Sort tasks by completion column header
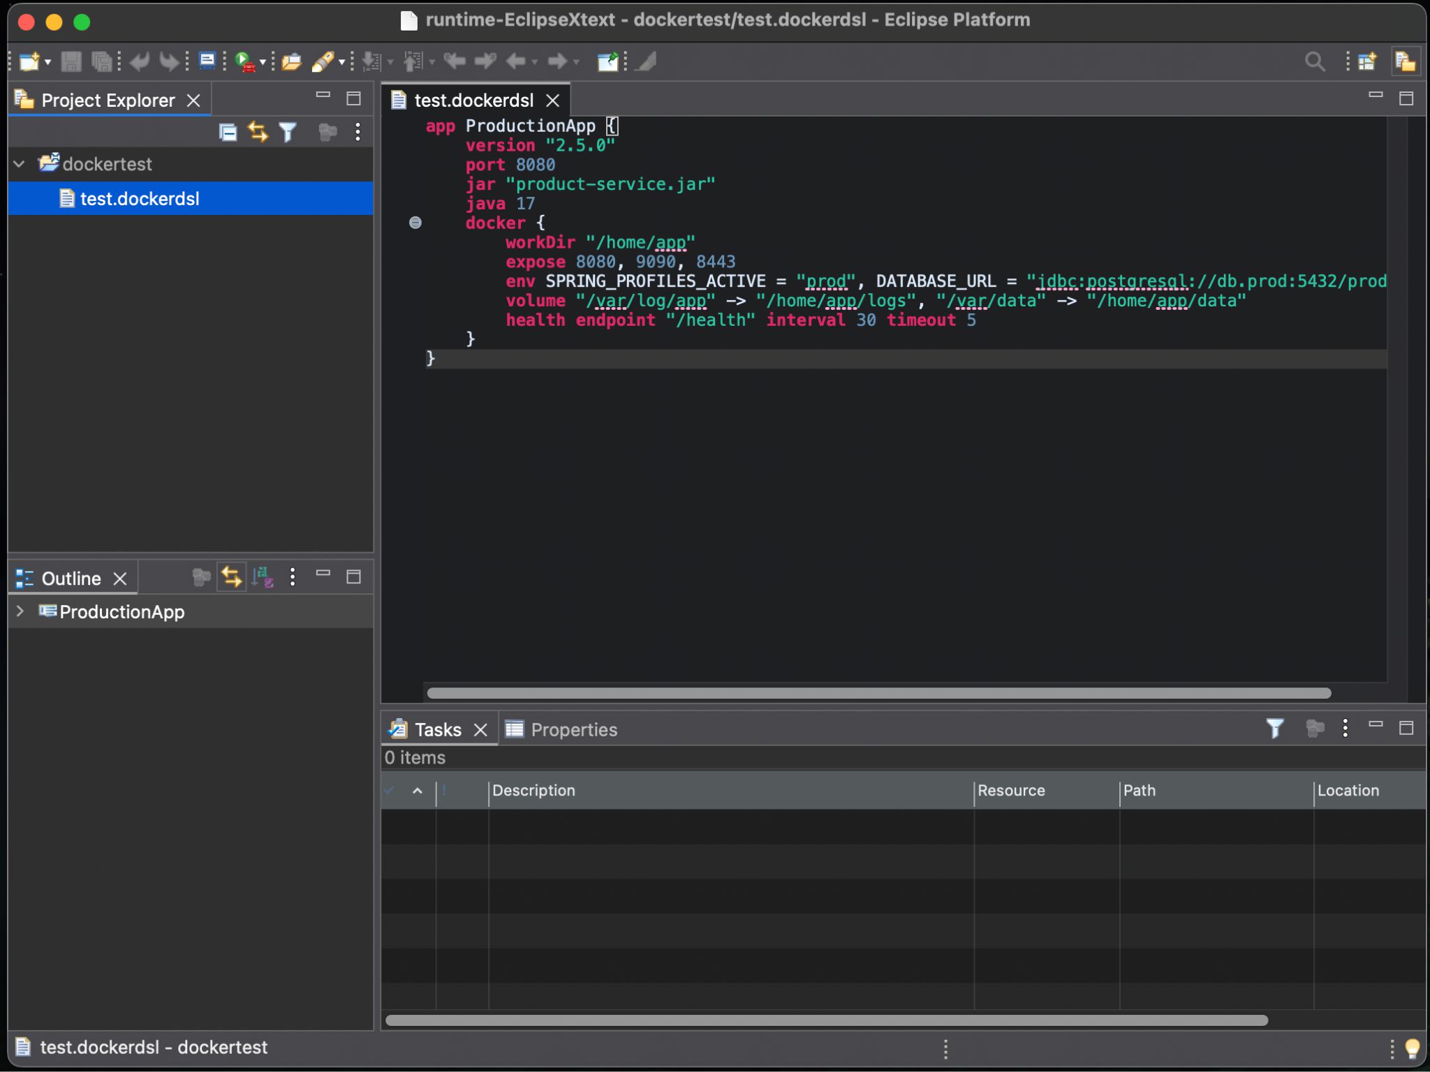This screenshot has height=1072, width=1430. (x=408, y=791)
